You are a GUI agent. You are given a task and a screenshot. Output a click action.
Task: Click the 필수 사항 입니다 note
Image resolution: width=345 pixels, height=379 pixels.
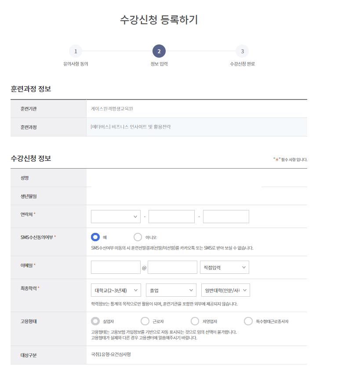click(290, 159)
